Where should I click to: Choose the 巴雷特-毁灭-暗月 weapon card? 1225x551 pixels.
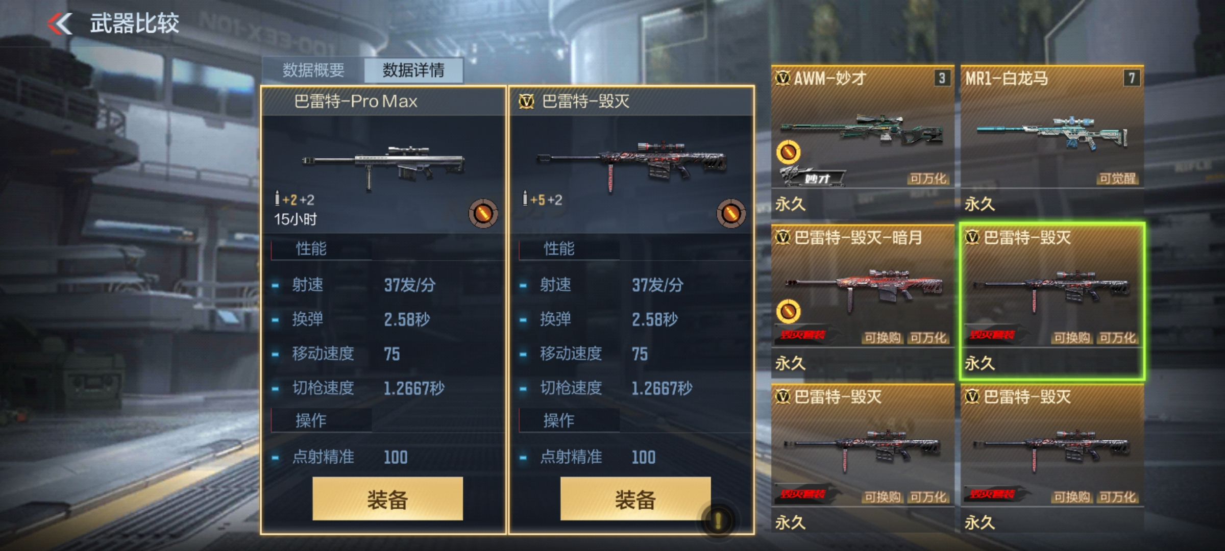[x=863, y=301]
